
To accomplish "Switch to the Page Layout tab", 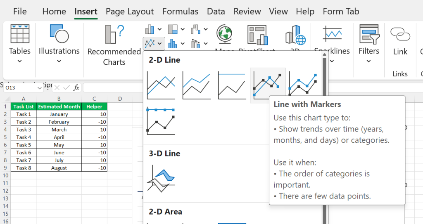I will (x=130, y=11).
